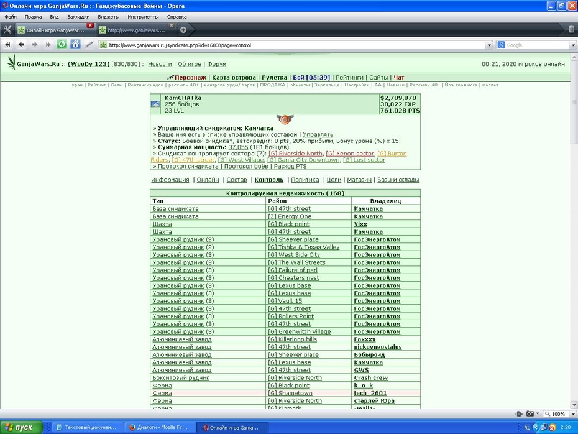Click the Windows пуск start button

tap(21, 427)
